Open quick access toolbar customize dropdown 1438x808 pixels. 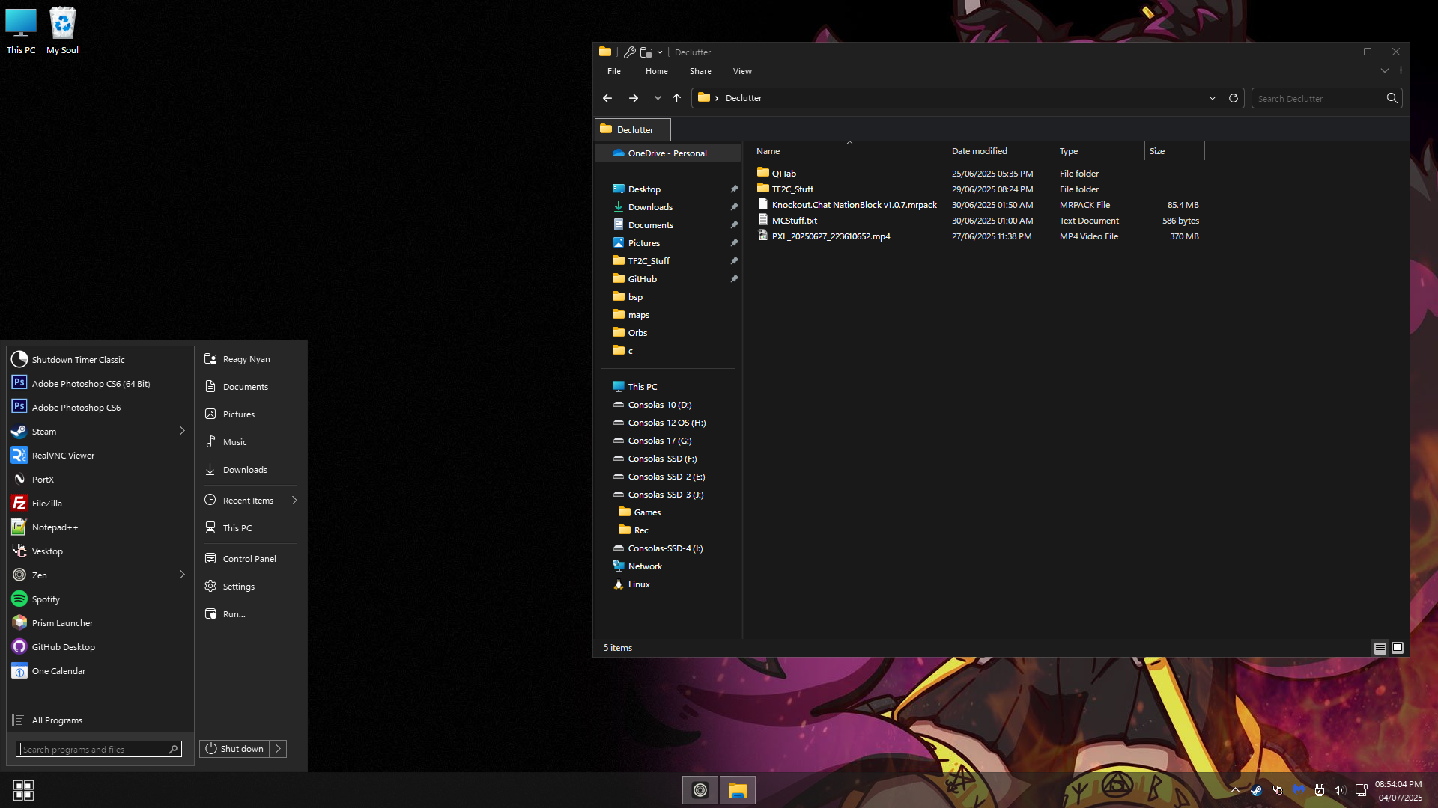[x=660, y=52]
